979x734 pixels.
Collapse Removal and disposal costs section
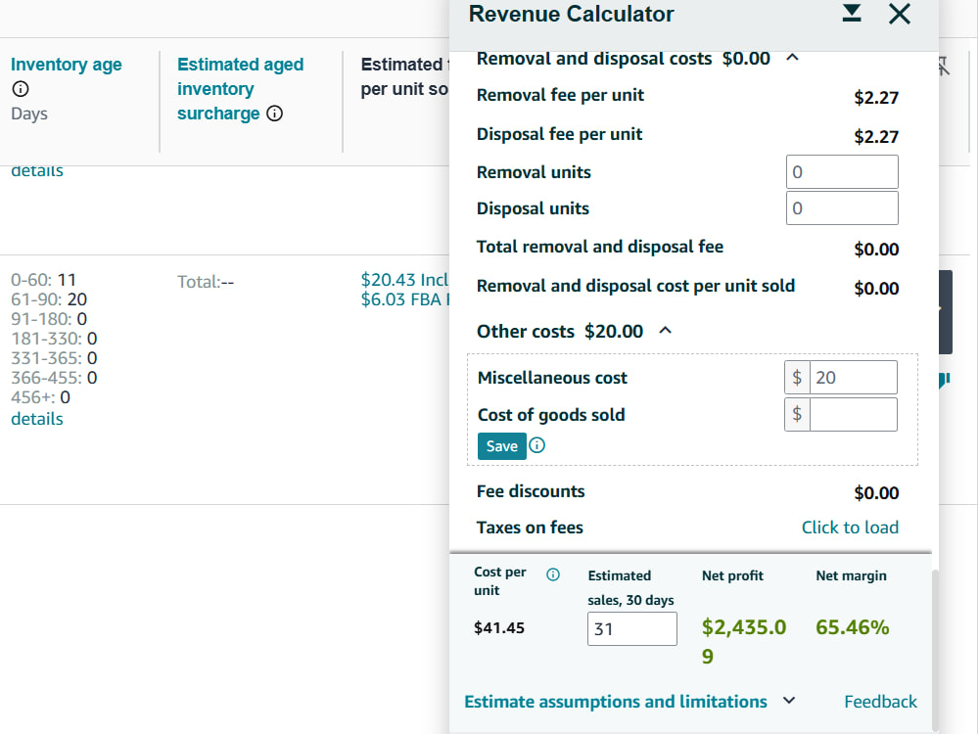(792, 58)
